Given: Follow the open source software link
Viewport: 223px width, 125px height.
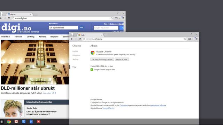Looking at the screenshot, I should [158, 105].
